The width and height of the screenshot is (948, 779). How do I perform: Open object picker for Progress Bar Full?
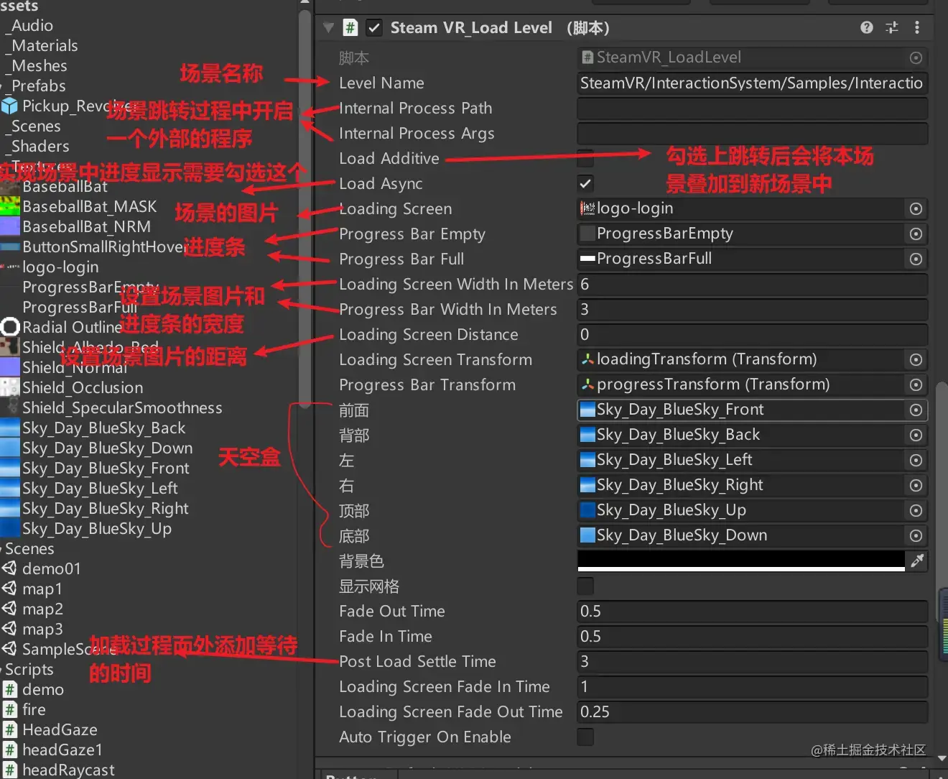(x=916, y=259)
